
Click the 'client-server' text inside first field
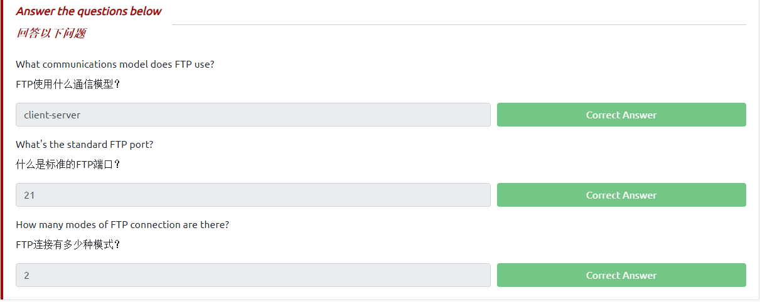(x=52, y=115)
